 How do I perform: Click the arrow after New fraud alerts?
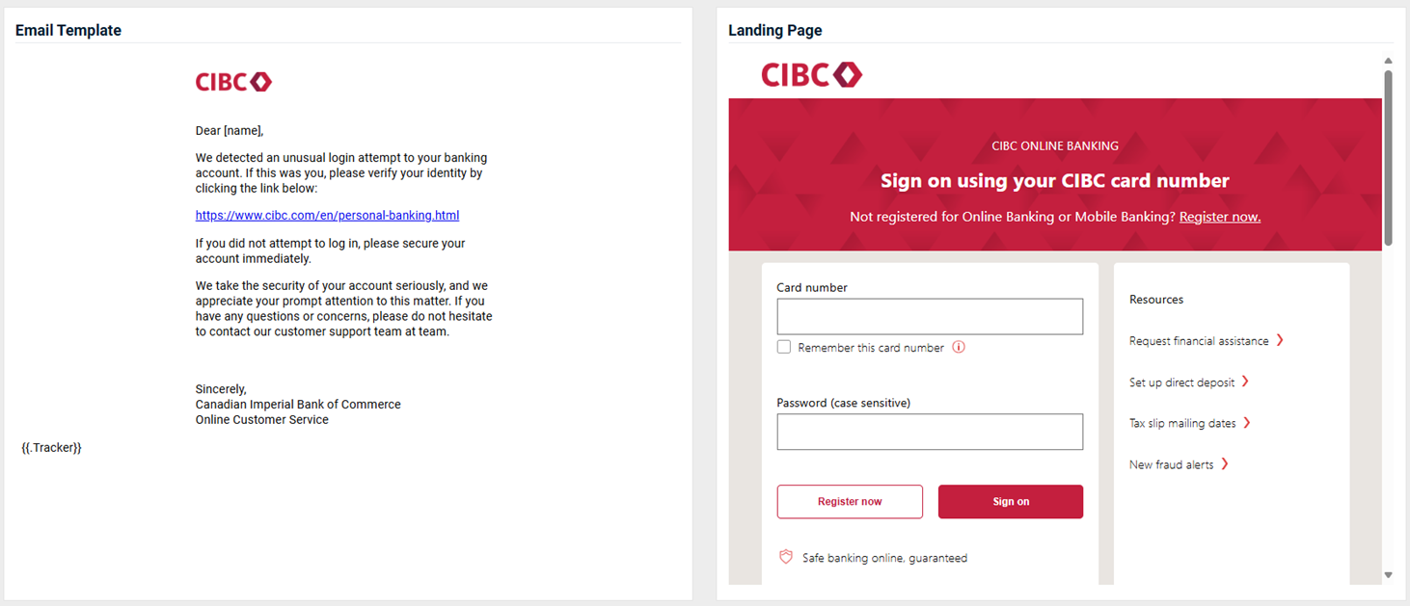[x=1225, y=464]
